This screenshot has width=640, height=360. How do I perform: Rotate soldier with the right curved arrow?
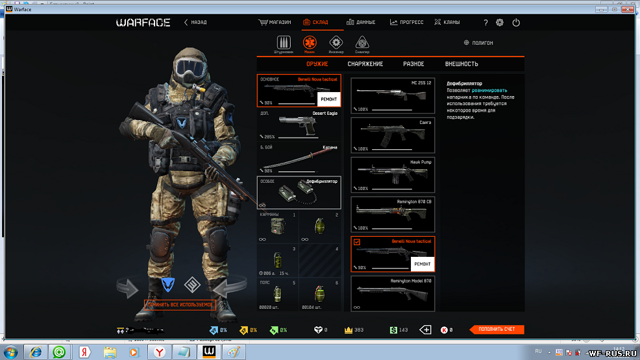pyautogui.click(x=229, y=285)
